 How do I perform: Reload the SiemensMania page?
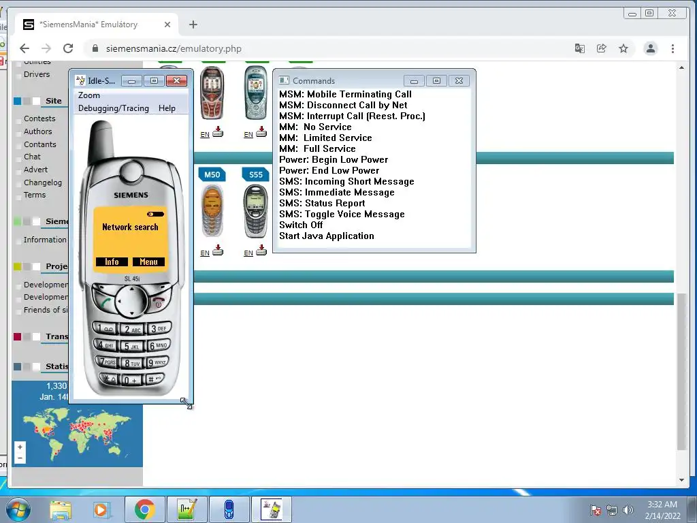[x=68, y=48]
